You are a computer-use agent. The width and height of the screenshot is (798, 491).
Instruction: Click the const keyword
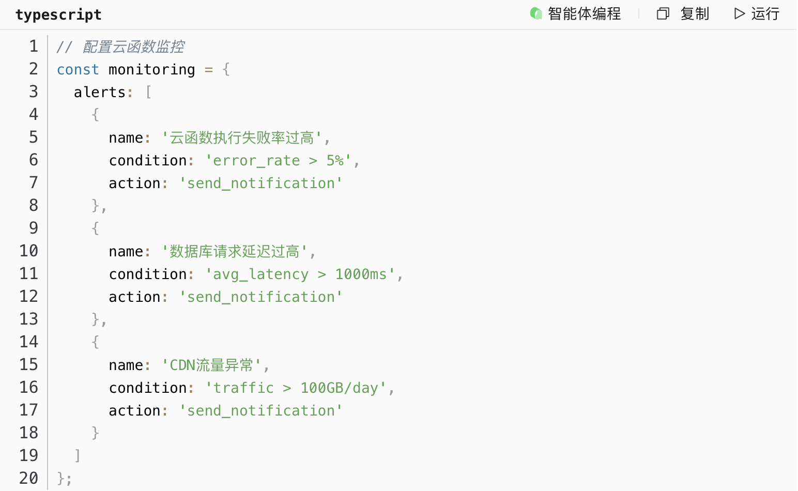(x=78, y=69)
